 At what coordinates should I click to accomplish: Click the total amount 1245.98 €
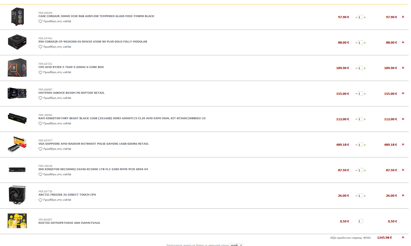[x=384, y=238]
